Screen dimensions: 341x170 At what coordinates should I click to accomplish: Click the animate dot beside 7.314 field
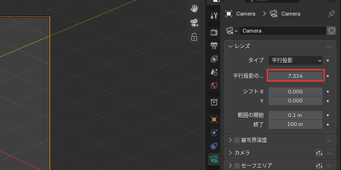tap(328, 76)
